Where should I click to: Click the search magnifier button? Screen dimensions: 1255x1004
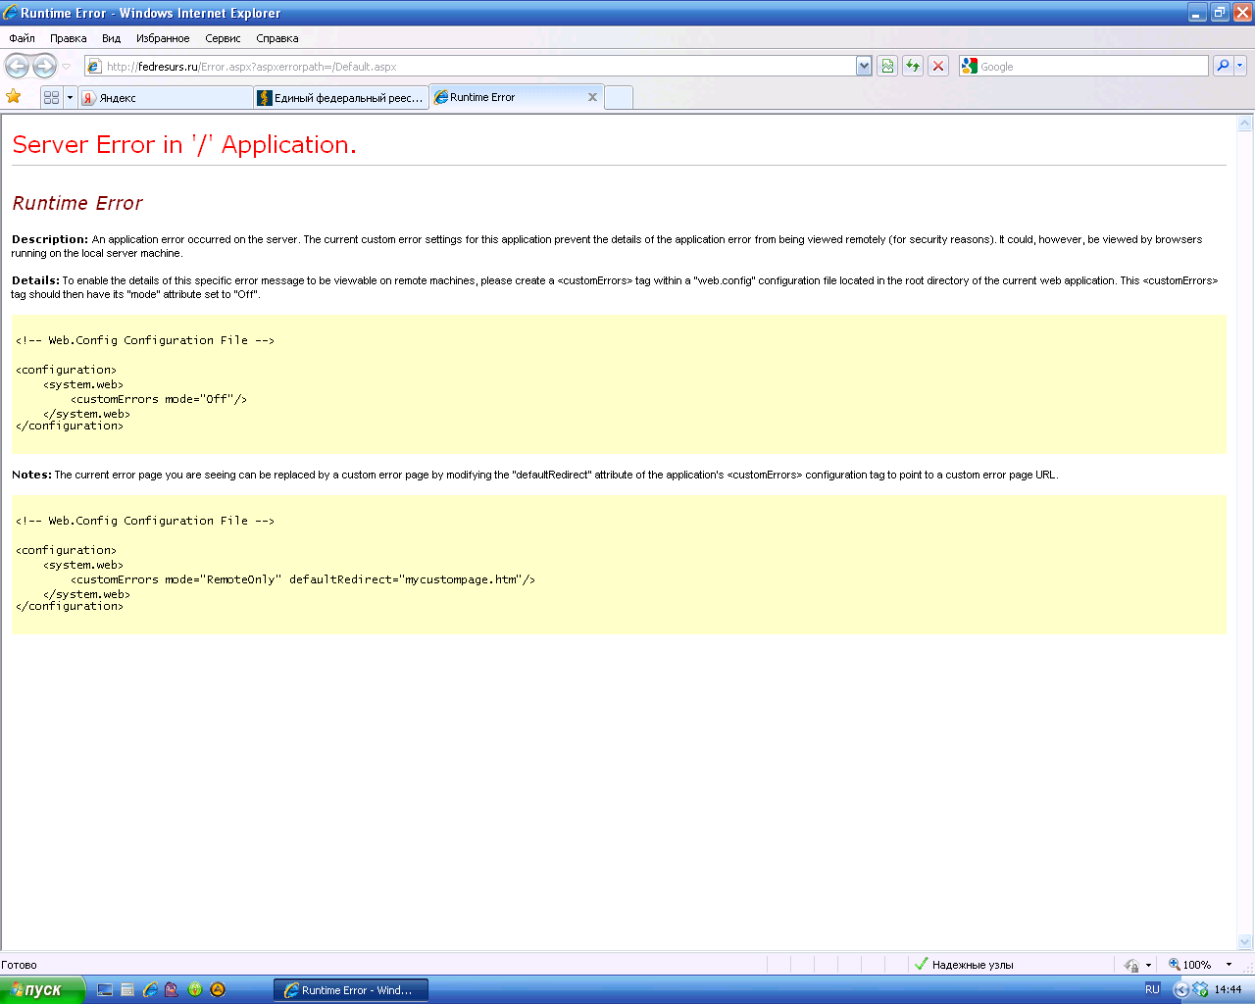tap(1223, 66)
